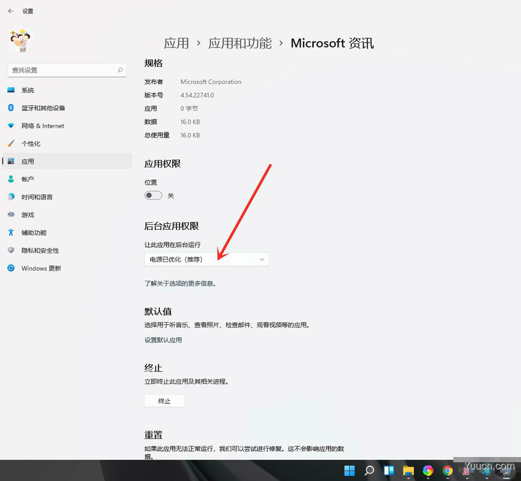Open 网络 & Internet settings

tap(67, 126)
